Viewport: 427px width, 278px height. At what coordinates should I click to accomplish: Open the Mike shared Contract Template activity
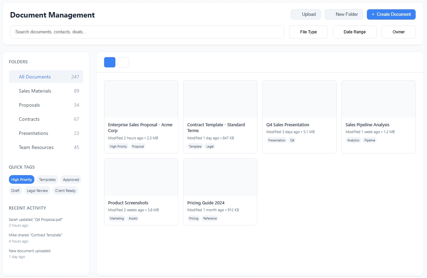36,235
